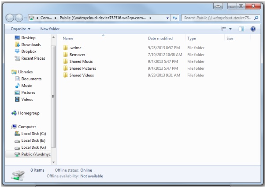Click the navigation pane scroll up arrow
Image resolution: width=267 pixels, height=187 pixels.
[53, 37]
